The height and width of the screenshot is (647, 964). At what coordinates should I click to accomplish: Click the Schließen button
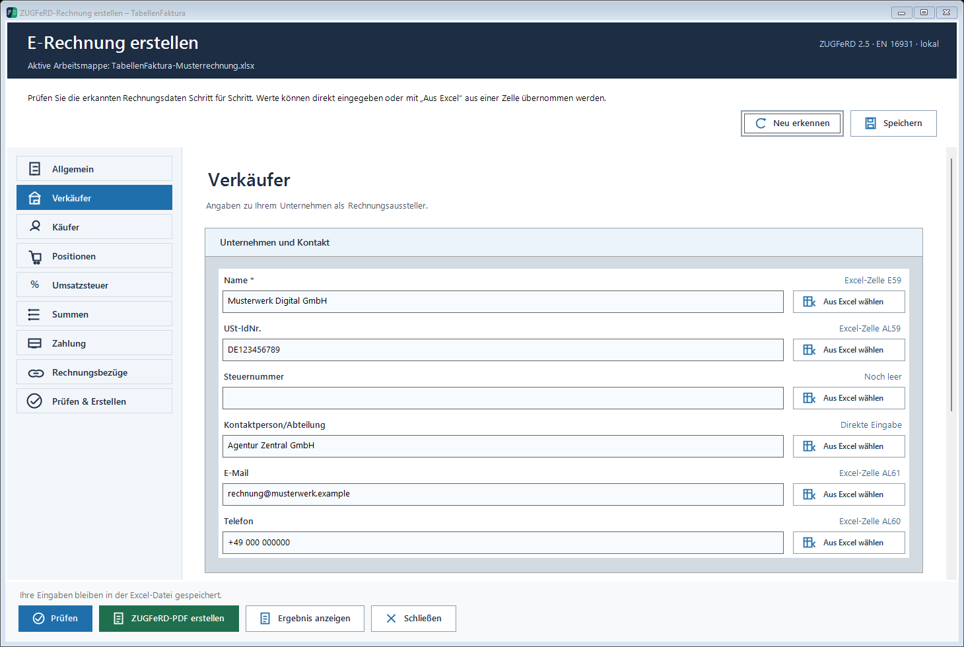(413, 619)
